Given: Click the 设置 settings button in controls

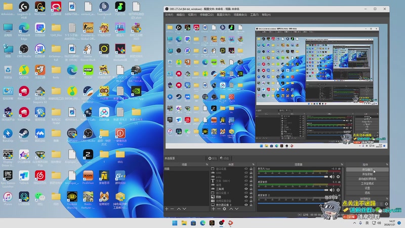Looking at the screenshot, I should (367, 187).
